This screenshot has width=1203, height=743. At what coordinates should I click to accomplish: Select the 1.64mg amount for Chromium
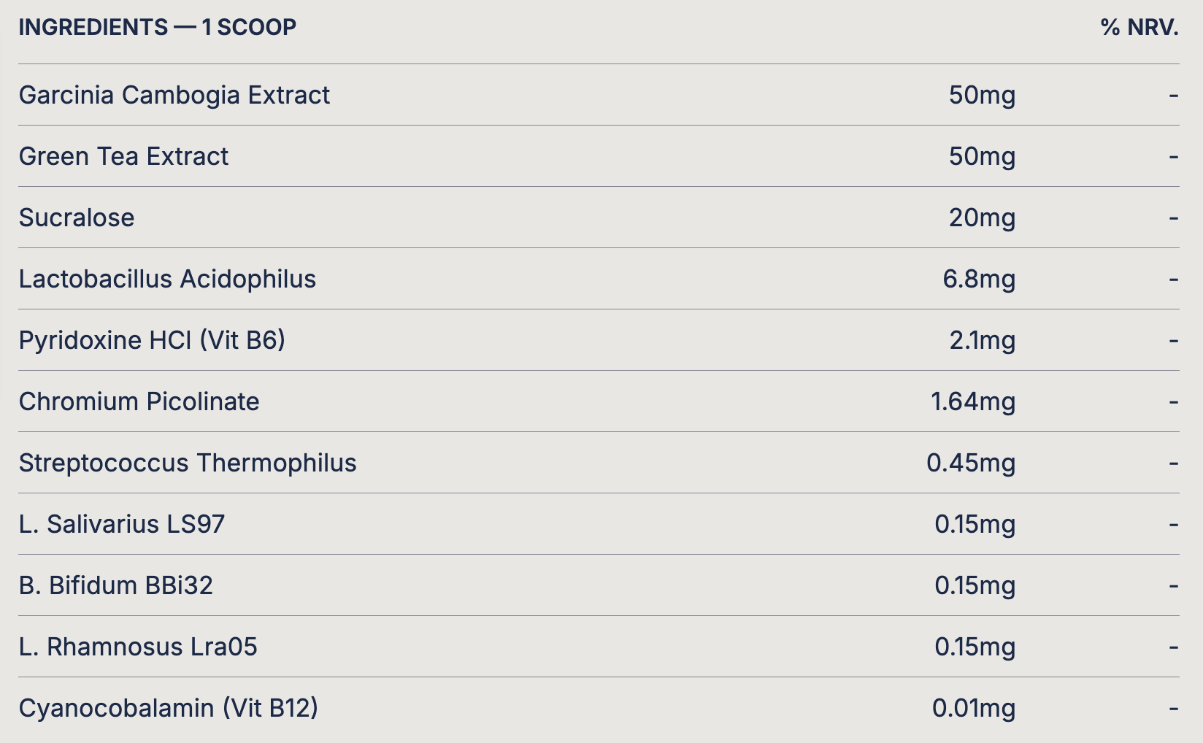point(973,401)
